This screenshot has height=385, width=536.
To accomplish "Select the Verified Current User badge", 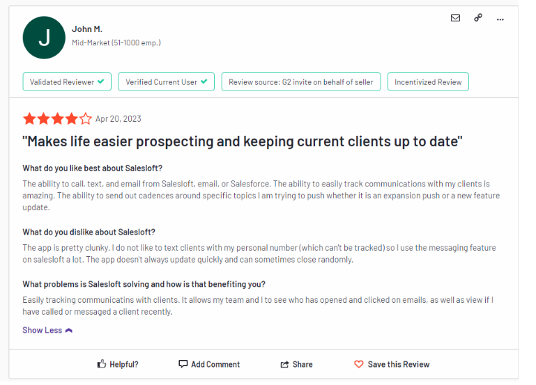I will (x=166, y=82).
